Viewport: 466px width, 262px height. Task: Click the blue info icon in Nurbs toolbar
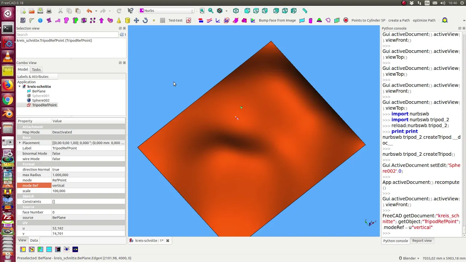pyautogui.click(x=40, y=20)
